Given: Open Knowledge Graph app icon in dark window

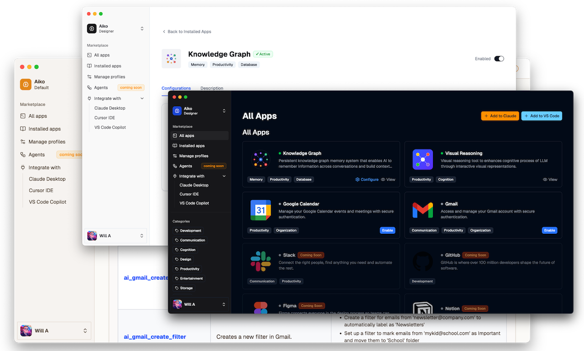Looking at the screenshot, I should click(261, 160).
